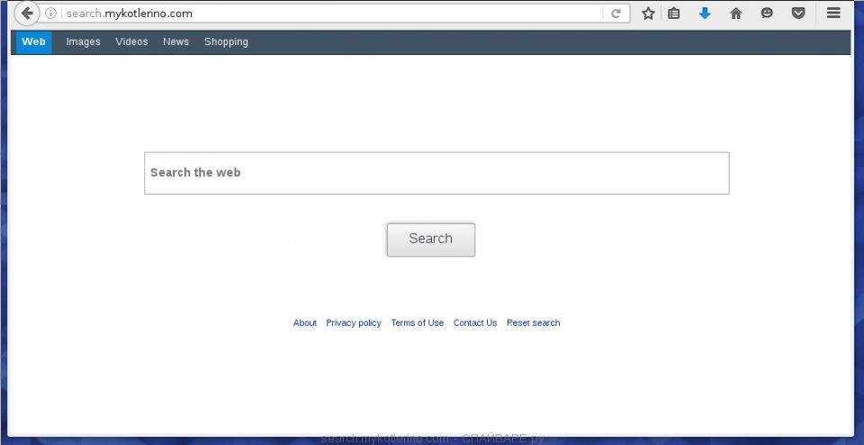The height and width of the screenshot is (445, 864).
Task: Click the smiley chat icon in toolbar
Action: pos(767,14)
